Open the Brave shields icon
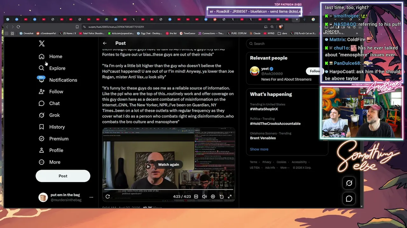The width and height of the screenshot is (407, 228). tap(281, 27)
